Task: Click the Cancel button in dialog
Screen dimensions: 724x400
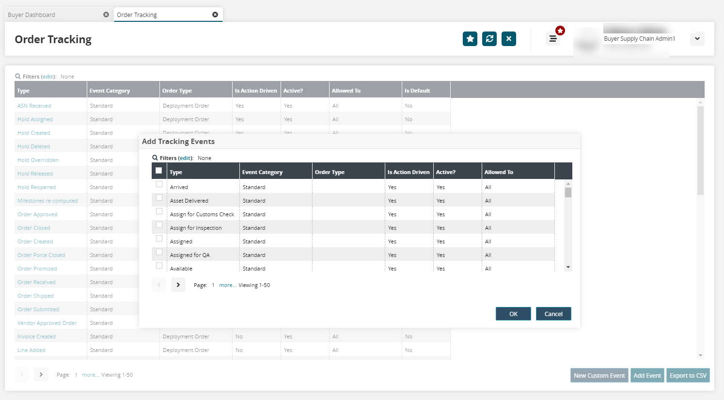Action: (553, 314)
